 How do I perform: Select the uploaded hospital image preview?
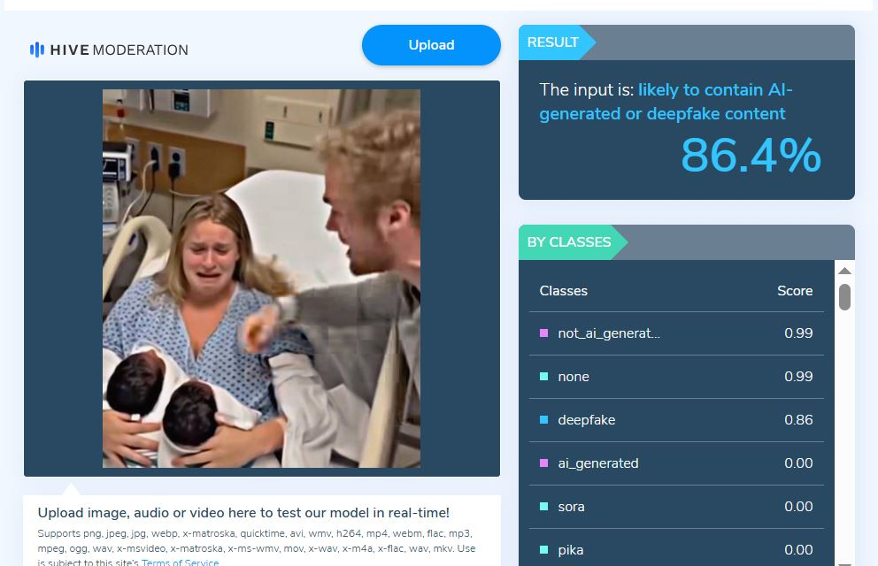pos(261,279)
